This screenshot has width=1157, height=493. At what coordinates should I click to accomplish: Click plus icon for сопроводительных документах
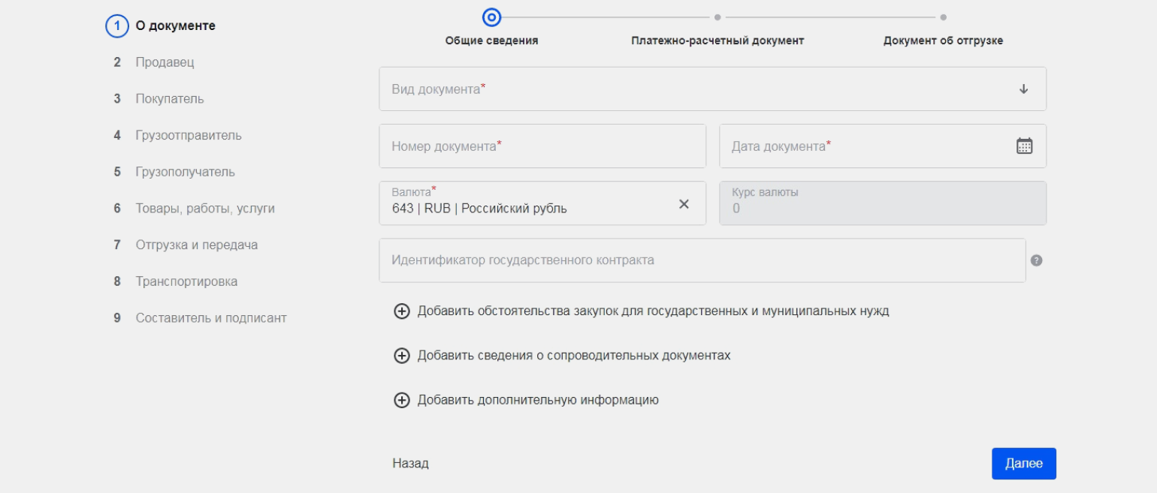tap(402, 356)
